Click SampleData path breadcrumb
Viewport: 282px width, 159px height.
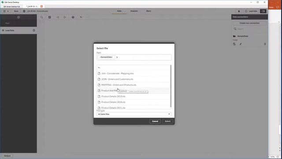pyautogui.click(x=106, y=57)
